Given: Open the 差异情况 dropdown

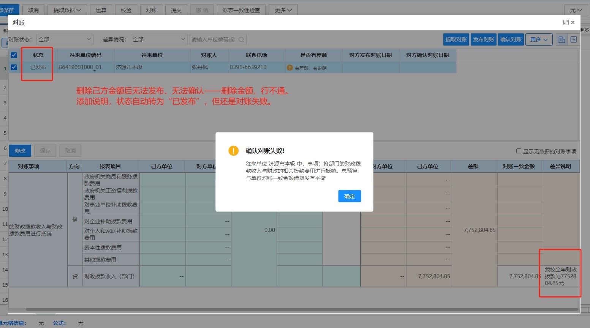Looking at the screenshot, I should coord(159,39).
